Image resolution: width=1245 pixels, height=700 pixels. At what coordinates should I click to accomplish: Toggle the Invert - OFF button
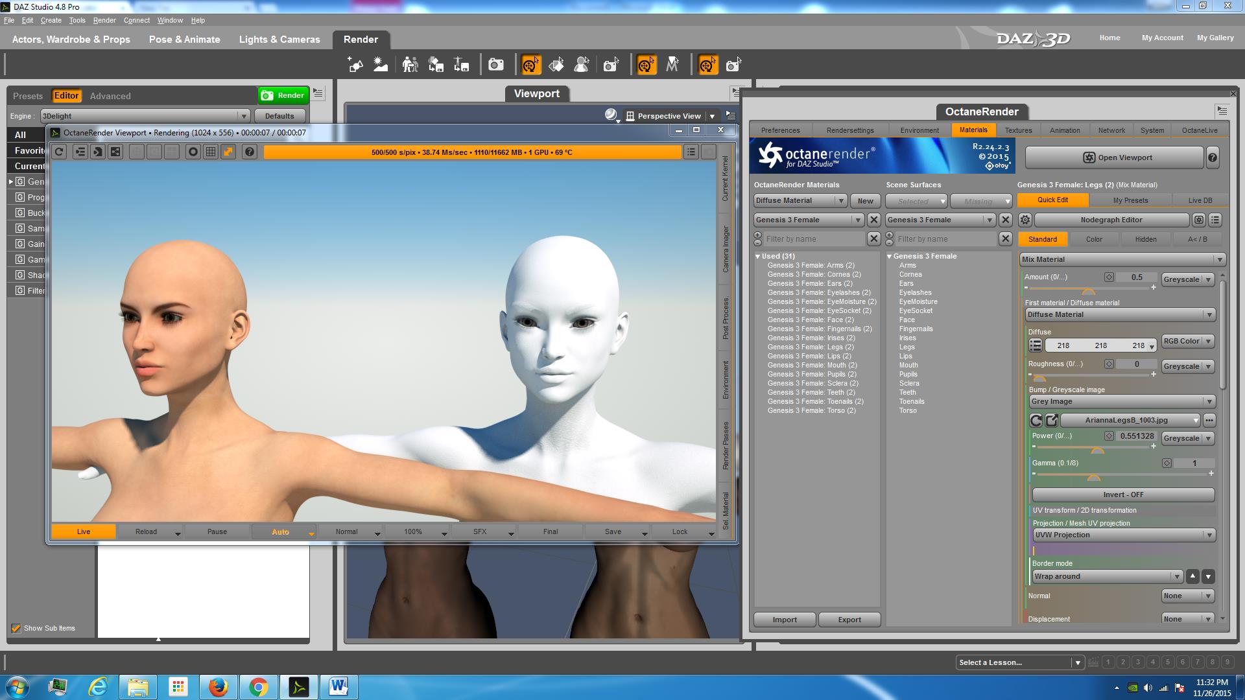point(1123,495)
